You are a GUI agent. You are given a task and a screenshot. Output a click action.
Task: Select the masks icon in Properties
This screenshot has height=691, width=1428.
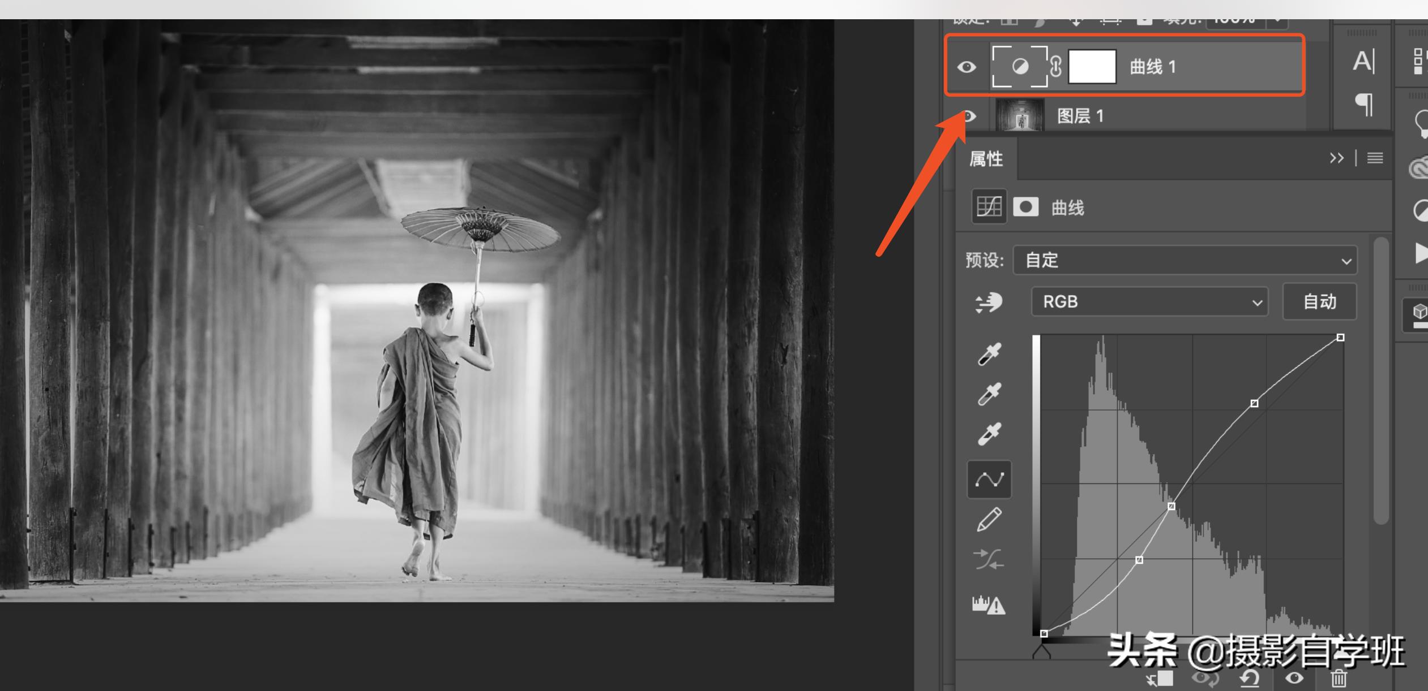1025,207
